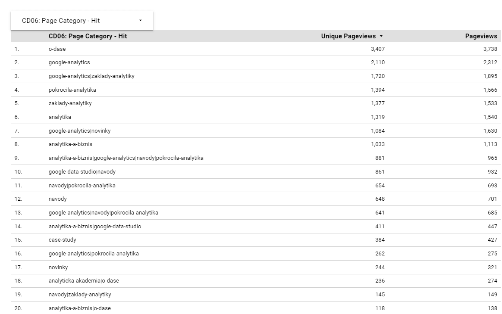
Task: Click pageviews value 138
Action: [x=493, y=308]
